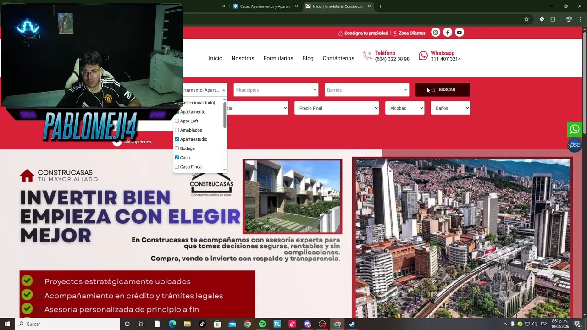Click the BUSCAR search button
The image size is (587, 330).
443,90
